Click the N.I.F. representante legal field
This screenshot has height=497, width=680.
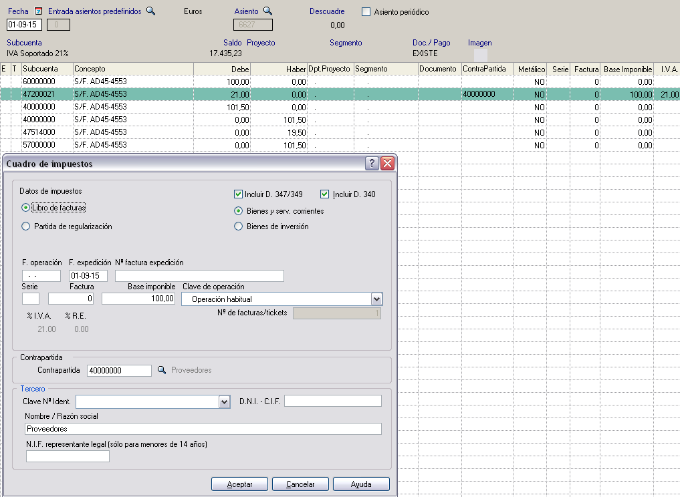68,456
